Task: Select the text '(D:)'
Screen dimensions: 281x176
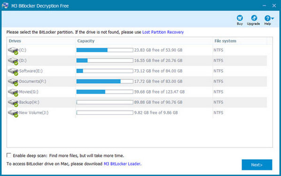Action: click(x=23, y=60)
